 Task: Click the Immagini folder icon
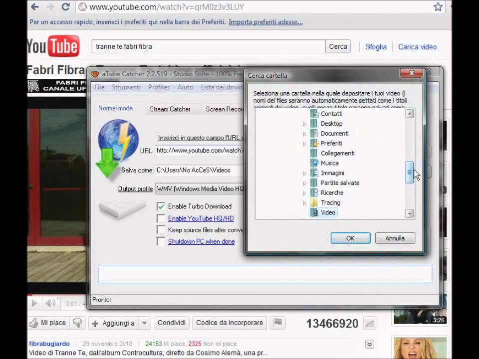[x=314, y=173]
